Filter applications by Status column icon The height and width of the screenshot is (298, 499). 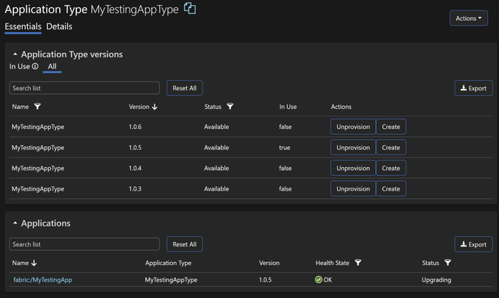[x=447, y=263]
